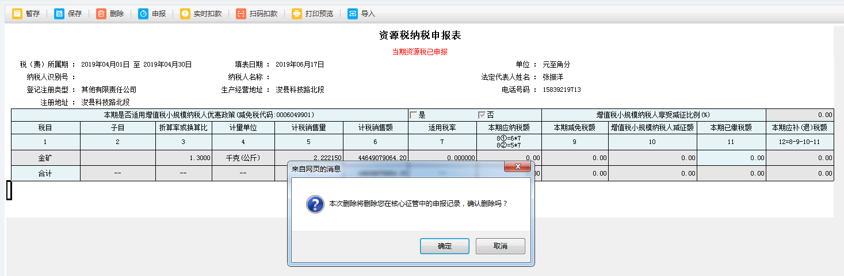Image resolution: width=844 pixels, height=276 pixels.
Task: Click the 删除 (delete) trash icon
Action: pos(101,14)
